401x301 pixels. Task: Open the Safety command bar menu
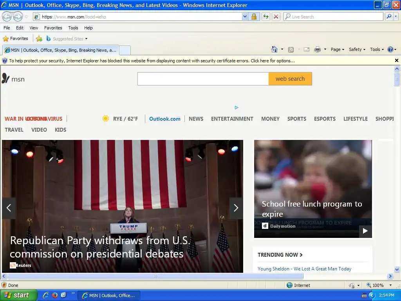click(x=357, y=49)
